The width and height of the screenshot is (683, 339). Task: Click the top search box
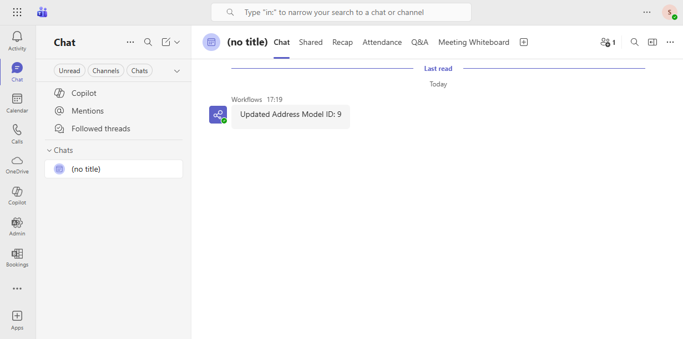click(341, 12)
